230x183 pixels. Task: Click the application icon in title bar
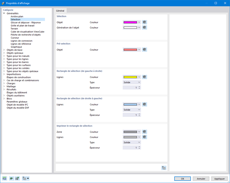(x=3, y=3)
